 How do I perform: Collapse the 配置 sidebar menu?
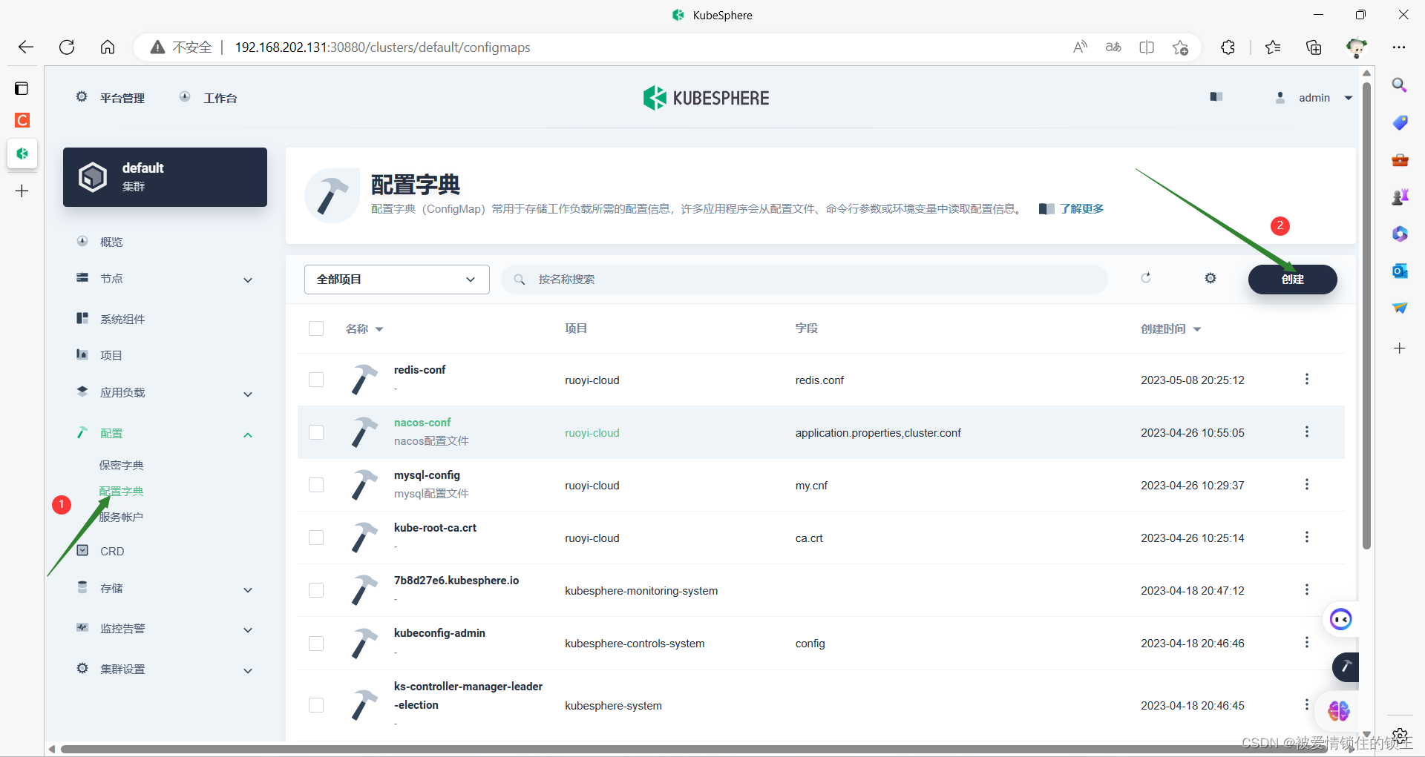pyautogui.click(x=248, y=434)
